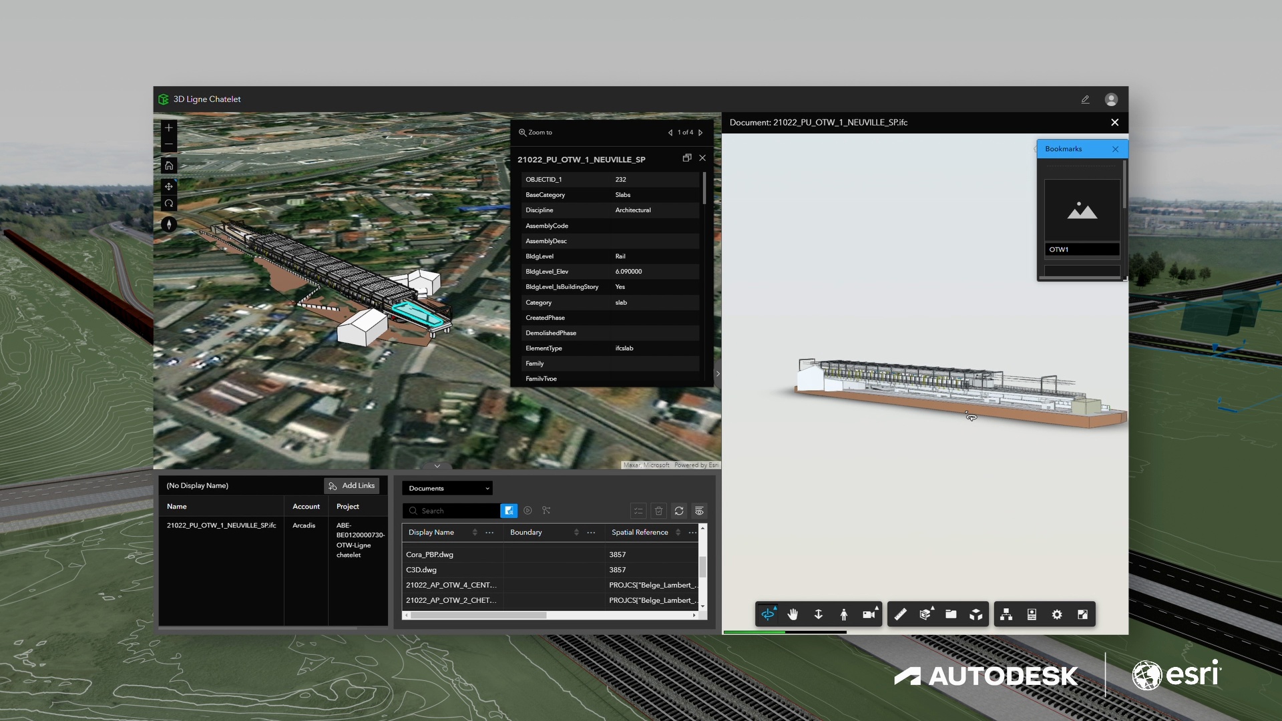The image size is (1282, 721).
Task: Zoom in on the 3D map
Action: (x=169, y=128)
